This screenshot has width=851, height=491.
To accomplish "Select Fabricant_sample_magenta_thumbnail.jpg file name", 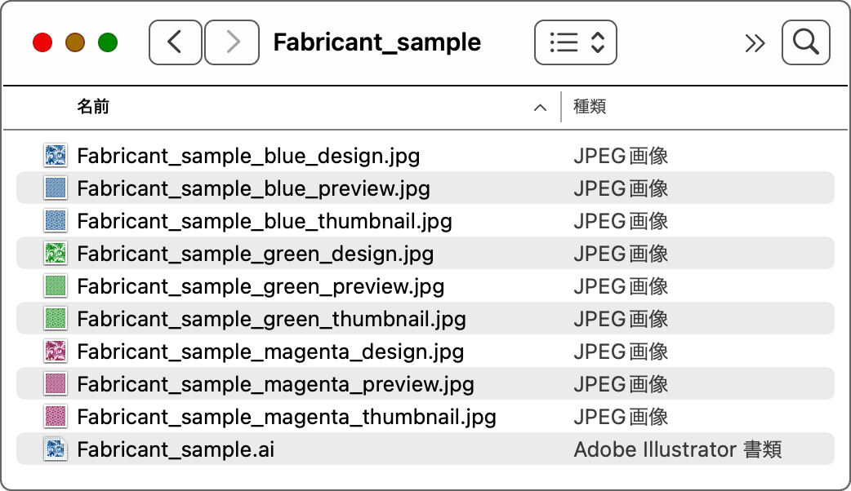I will (x=287, y=418).
